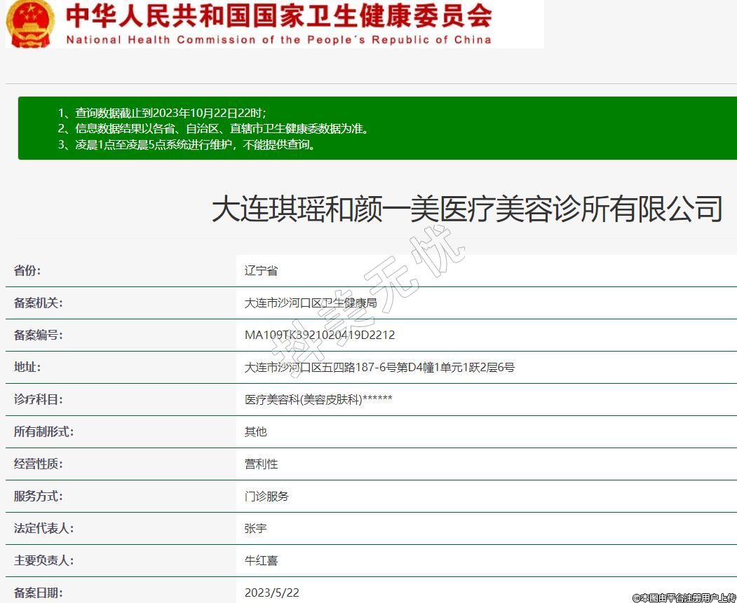
Task: Click the 备案机关 value 大连市沙河口区卫生健康局
Action: click(311, 303)
